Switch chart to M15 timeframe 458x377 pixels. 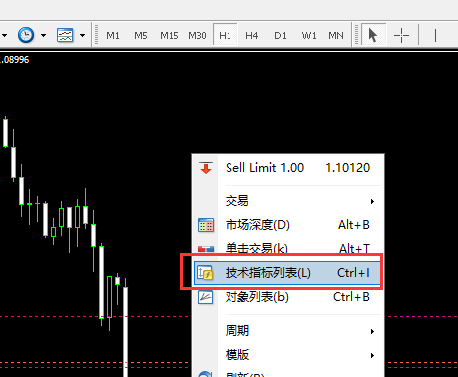[169, 35]
